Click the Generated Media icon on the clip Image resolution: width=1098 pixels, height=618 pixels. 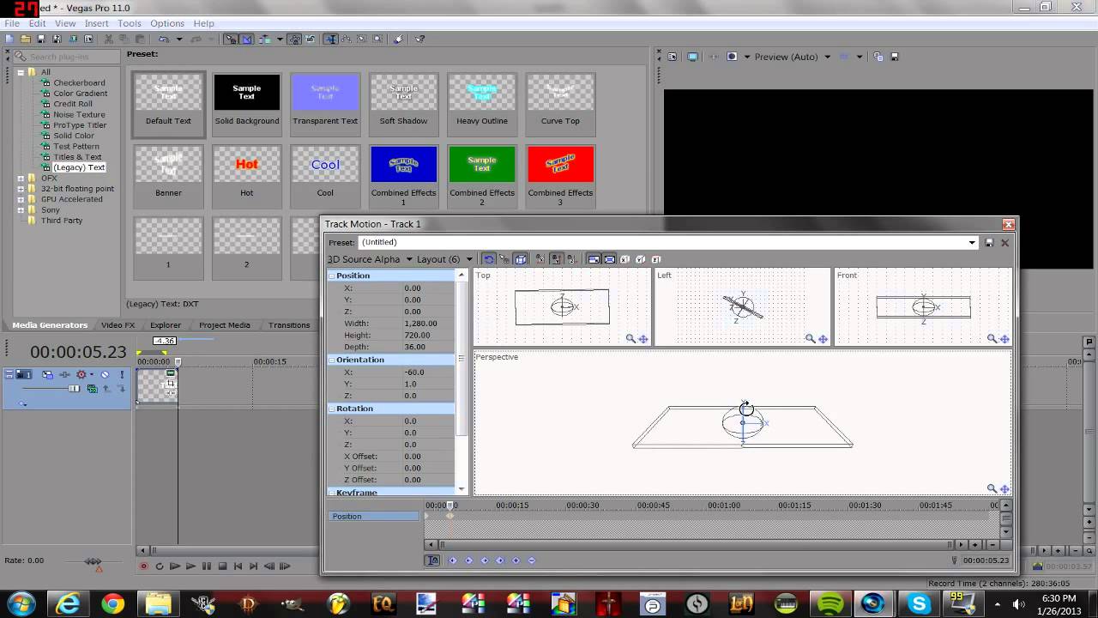click(171, 373)
